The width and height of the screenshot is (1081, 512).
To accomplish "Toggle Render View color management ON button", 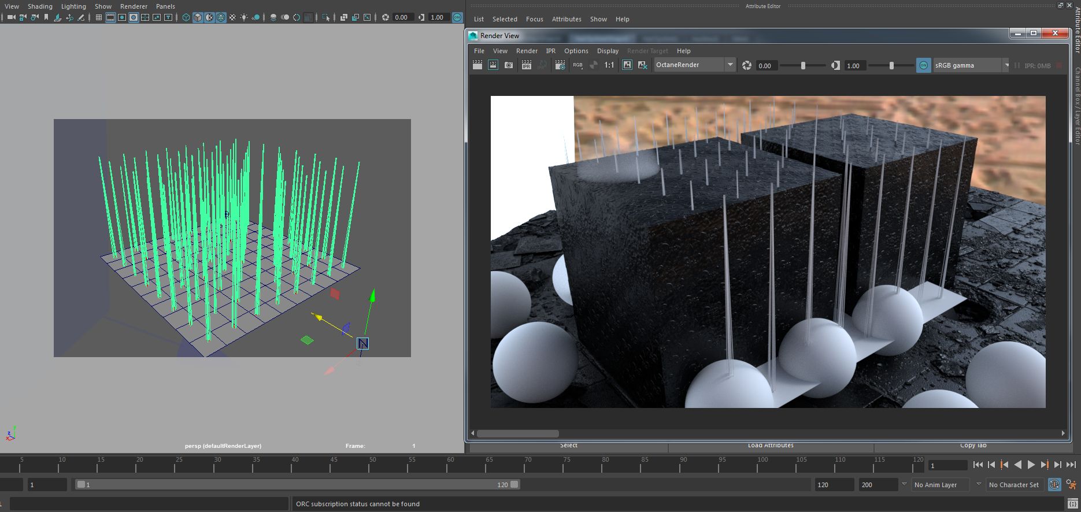I will coord(923,65).
